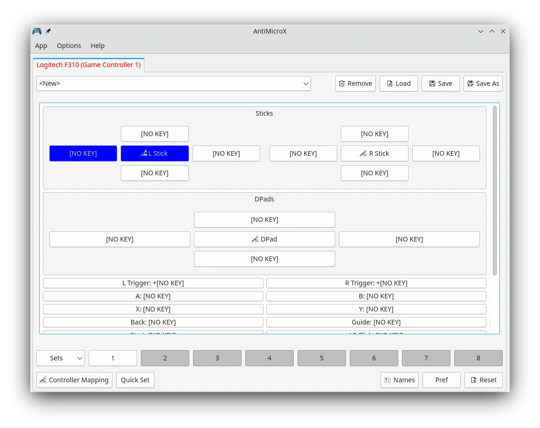Click the L Stick settings button
Image resolution: width=540 pixels, height=428 pixels.
(154, 153)
